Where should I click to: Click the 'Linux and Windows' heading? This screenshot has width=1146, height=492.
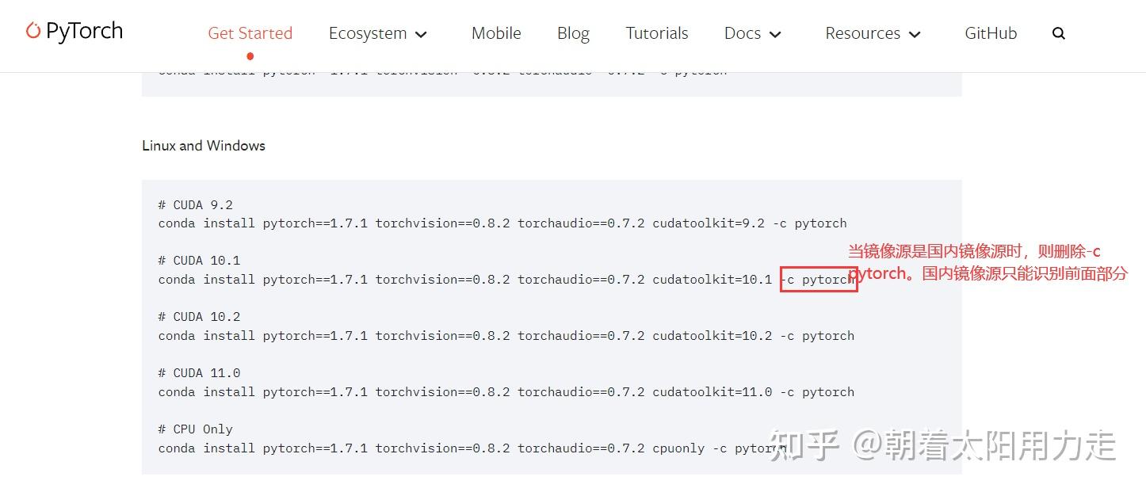click(203, 145)
